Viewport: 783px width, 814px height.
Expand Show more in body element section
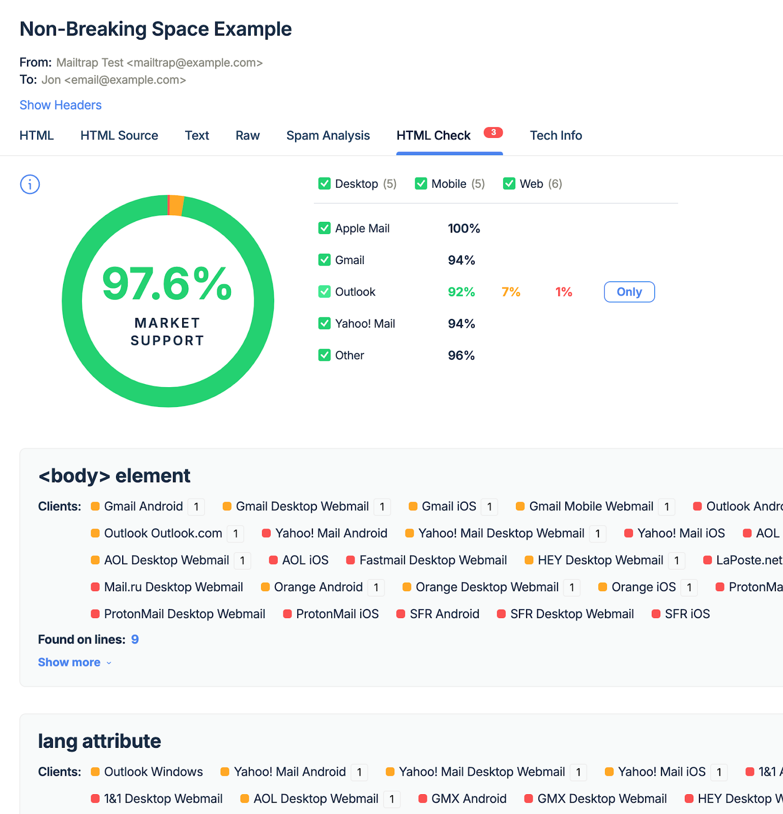click(x=74, y=662)
